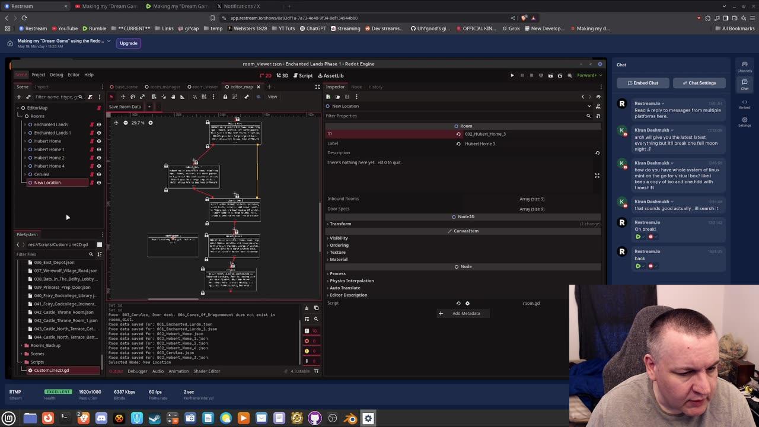Revert the Label property value
Screen dimensions: 759x427
(458, 144)
